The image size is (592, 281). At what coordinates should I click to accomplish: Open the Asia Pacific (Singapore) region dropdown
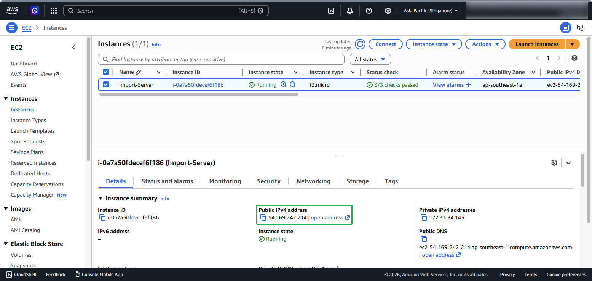pyautogui.click(x=431, y=11)
